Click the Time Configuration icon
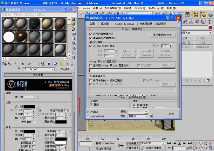 tap(191, 148)
